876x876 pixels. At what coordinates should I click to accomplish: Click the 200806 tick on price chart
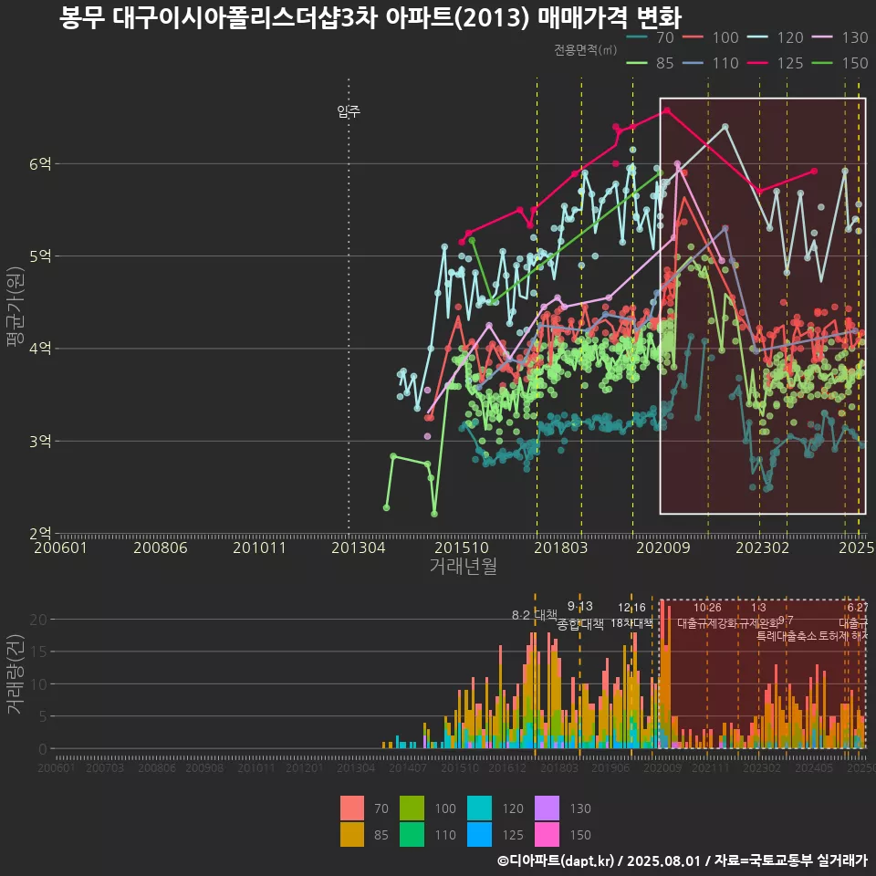[x=161, y=547]
